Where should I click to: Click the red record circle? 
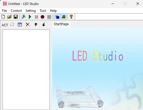pos(42,17)
